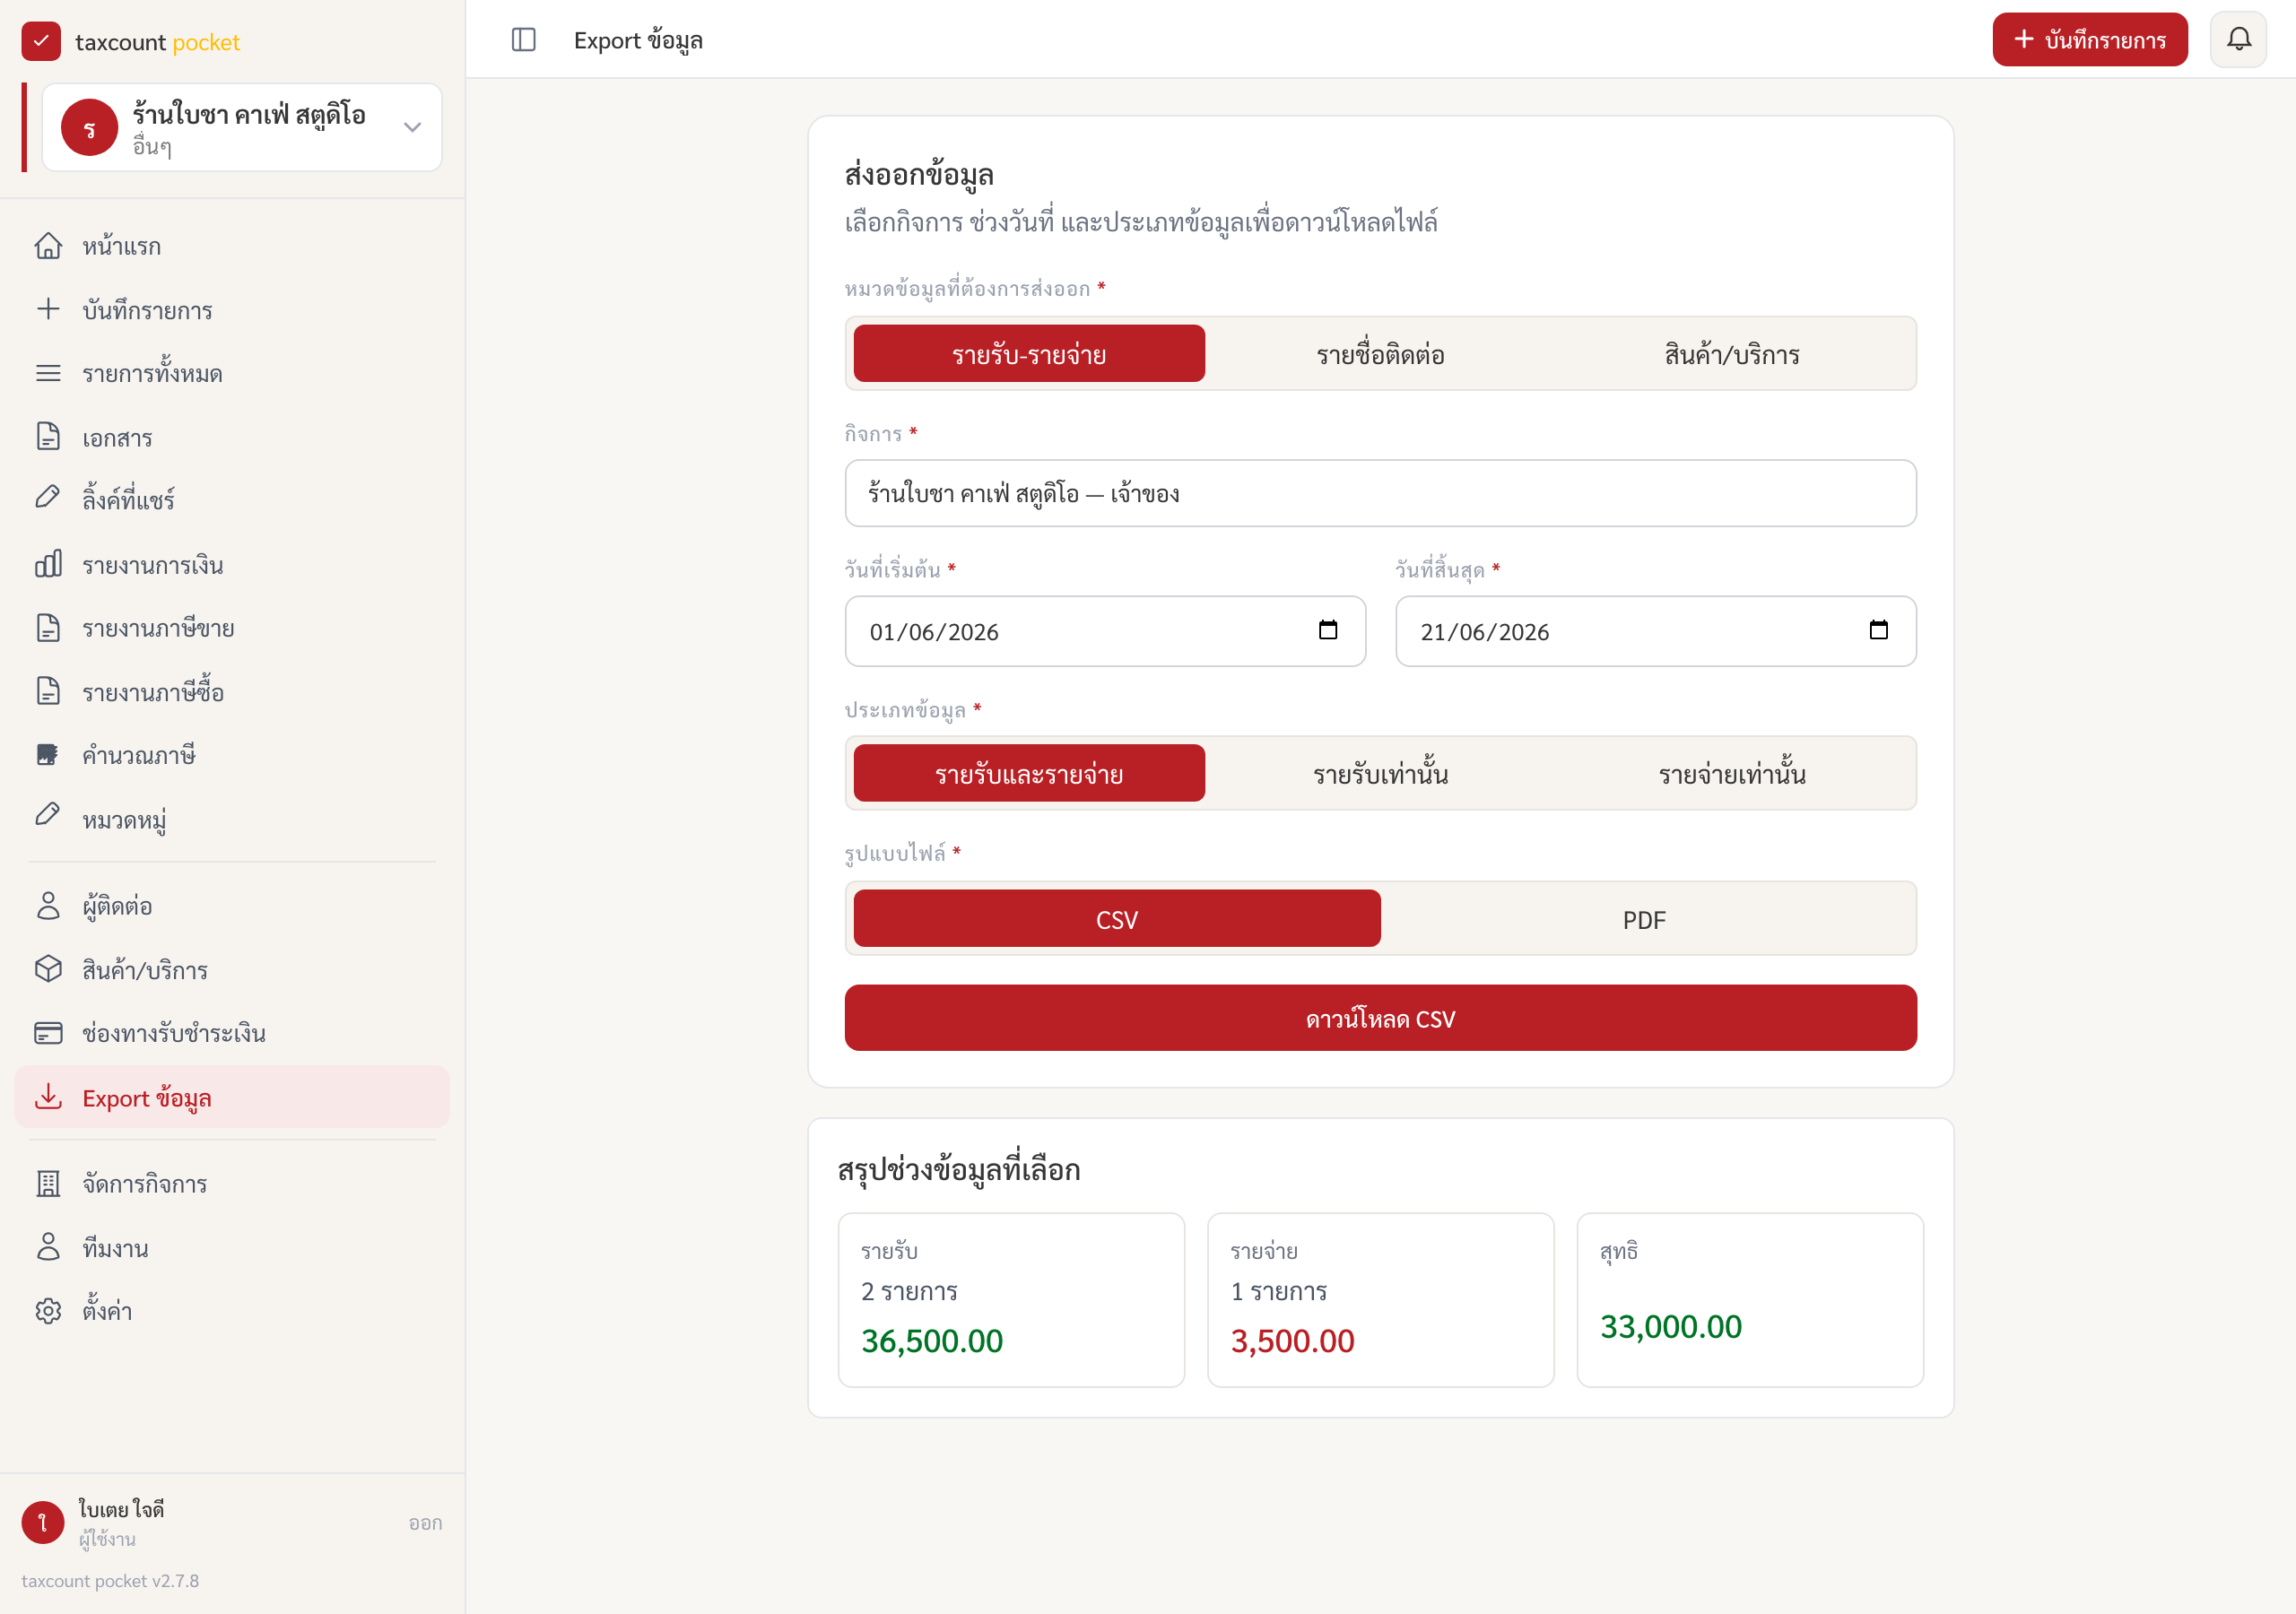Viewport: 2296px width, 1614px height.
Task: Open the notifications bell
Action: [x=2238, y=40]
